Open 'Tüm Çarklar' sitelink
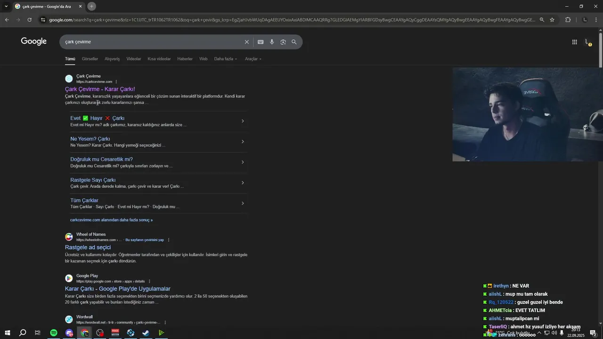Viewport: 603px width, 339px height. click(84, 201)
